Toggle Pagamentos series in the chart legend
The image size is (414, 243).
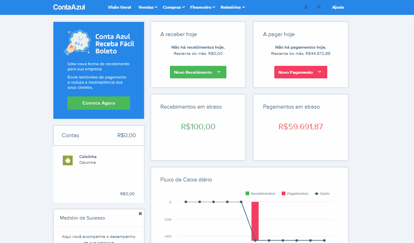(295, 193)
